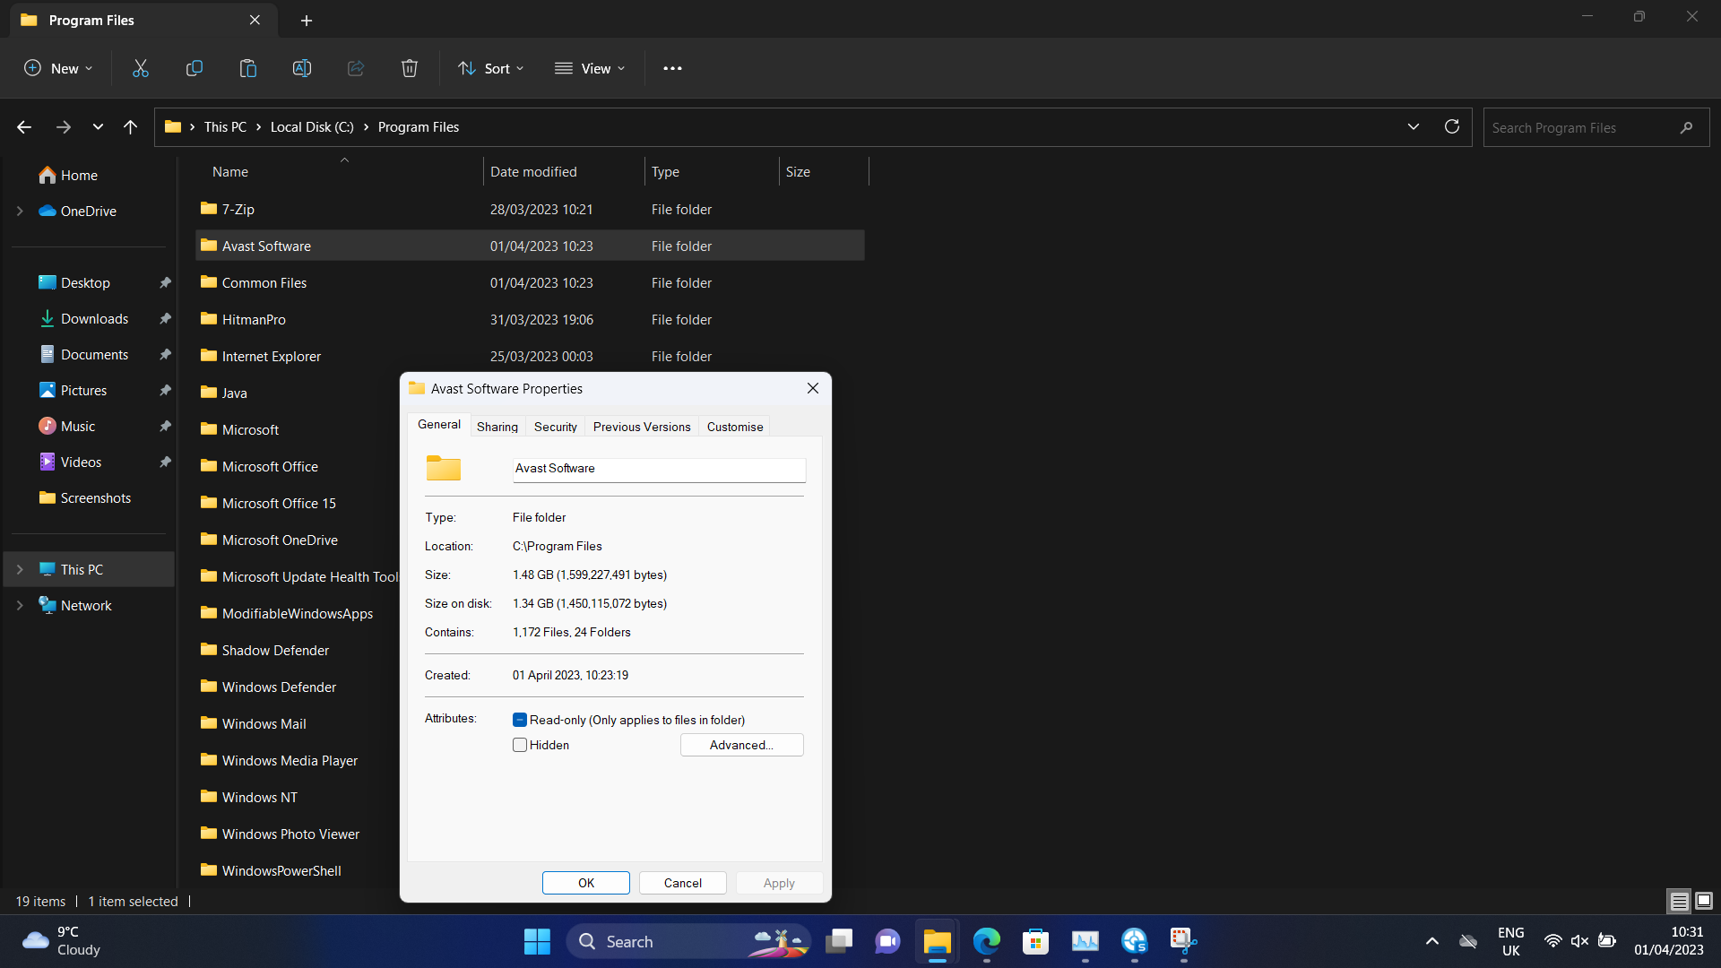
Task: Expand the Sort dropdown menu
Action: [x=491, y=68]
